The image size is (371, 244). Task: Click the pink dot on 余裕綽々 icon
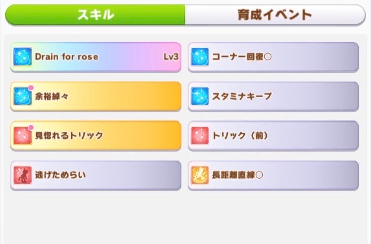[x=31, y=87]
